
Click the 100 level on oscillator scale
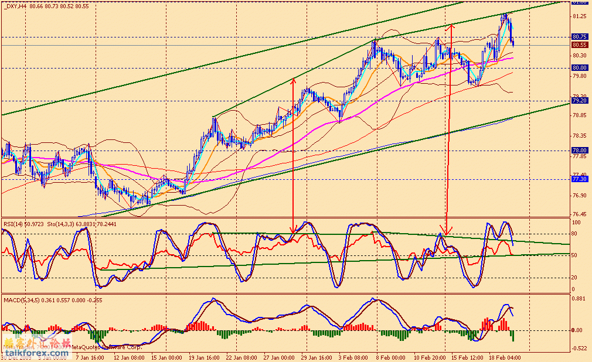[x=576, y=223]
